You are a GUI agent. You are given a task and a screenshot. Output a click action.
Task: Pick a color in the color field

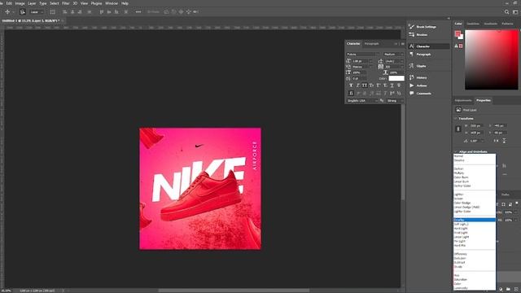(492, 59)
